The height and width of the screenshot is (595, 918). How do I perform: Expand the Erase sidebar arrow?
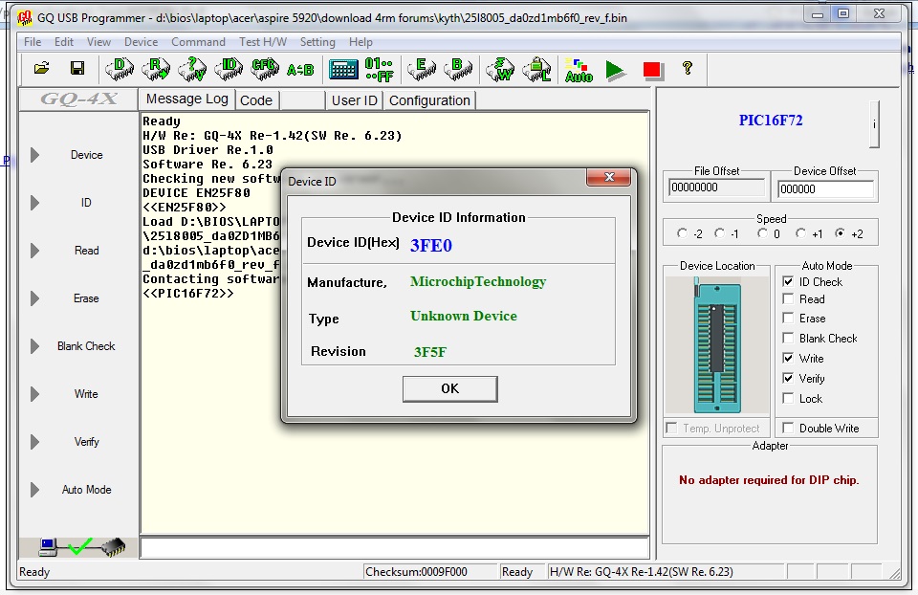[x=34, y=298]
